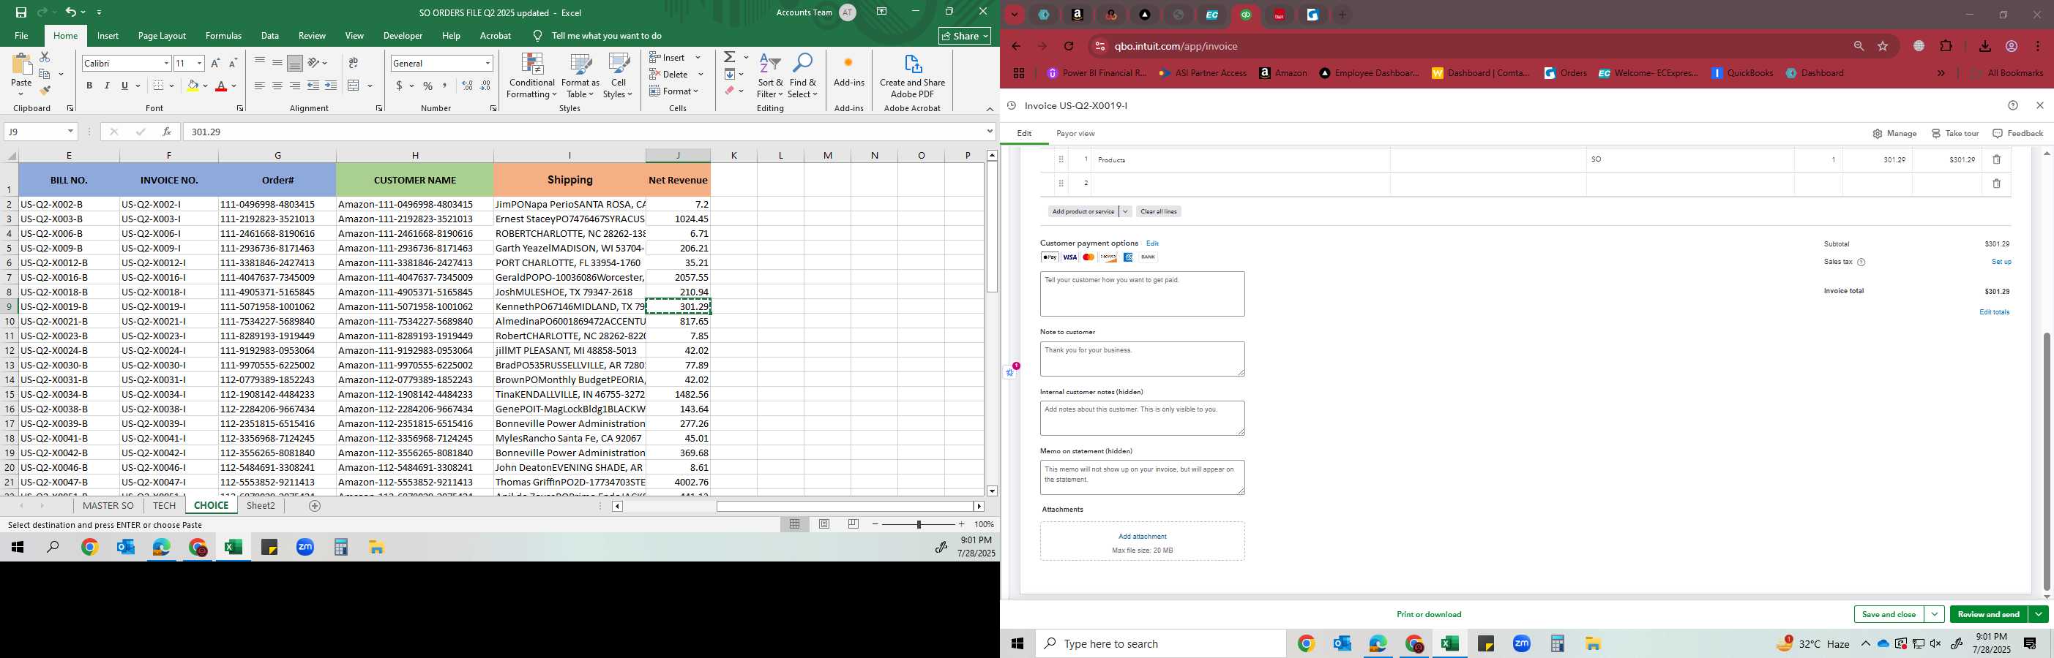
Task: Click the AutoSum sigma icon
Action: (x=730, y=57)
